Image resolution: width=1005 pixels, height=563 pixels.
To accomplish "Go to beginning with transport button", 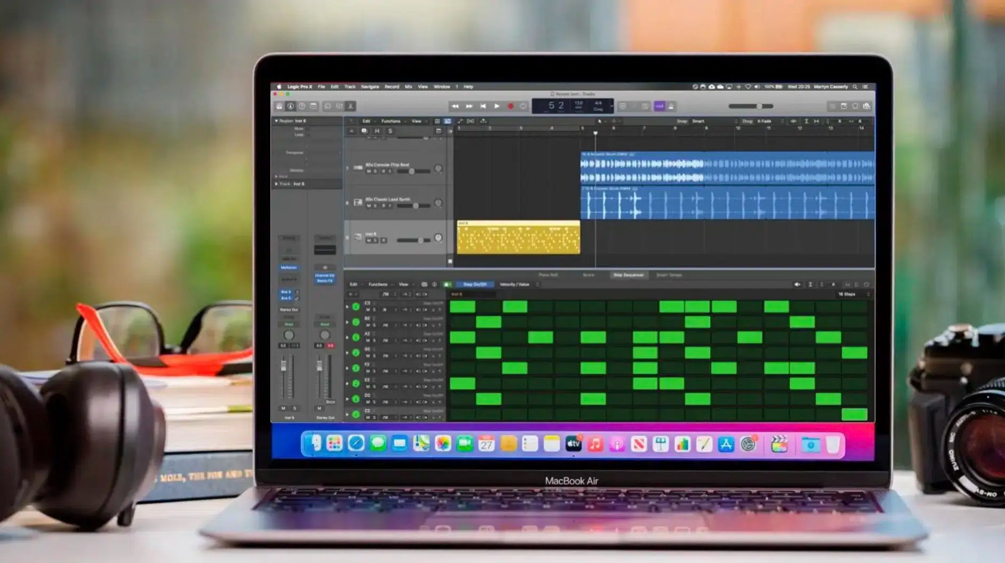I will (483, 107).
